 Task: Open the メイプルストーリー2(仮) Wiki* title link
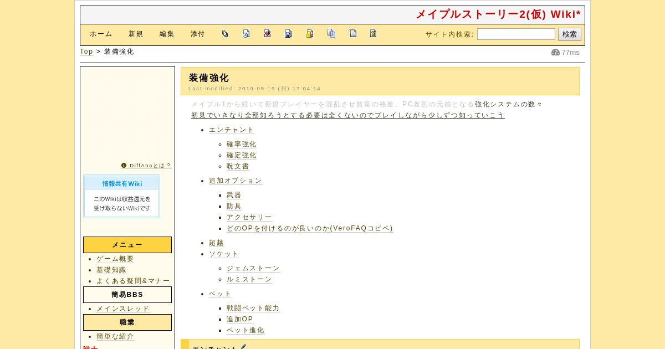click(x=498, y=14)
